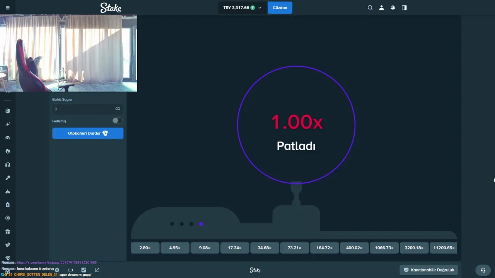Open the hamburger menu at top left
Viewport: 495px width, 278px height.
coord(8,8)
